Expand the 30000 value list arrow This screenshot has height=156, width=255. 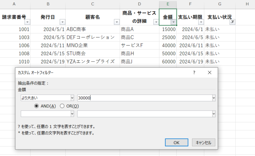coord(214,98)
